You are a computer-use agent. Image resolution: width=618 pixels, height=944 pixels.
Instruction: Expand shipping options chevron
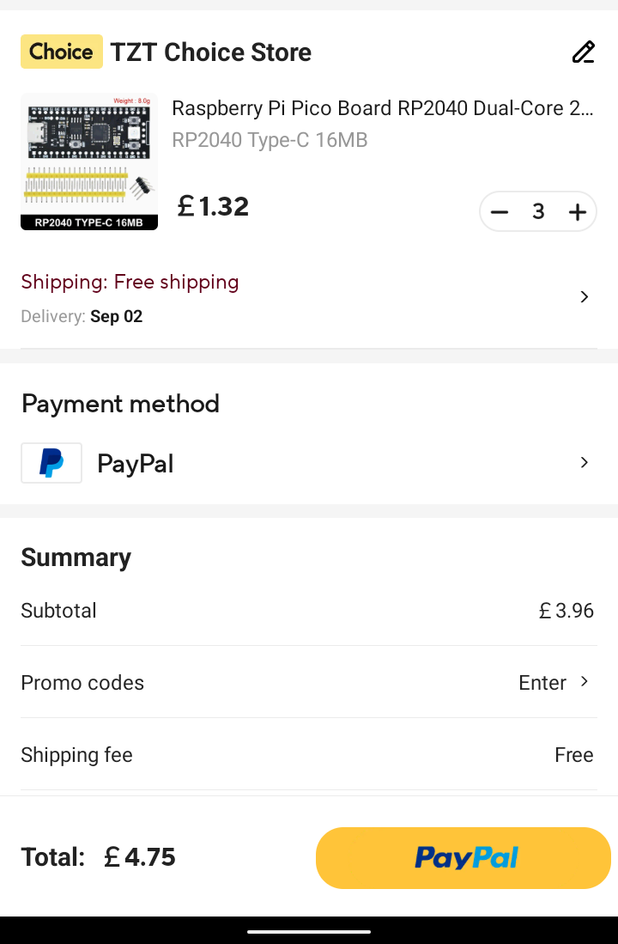pos(584,297)
